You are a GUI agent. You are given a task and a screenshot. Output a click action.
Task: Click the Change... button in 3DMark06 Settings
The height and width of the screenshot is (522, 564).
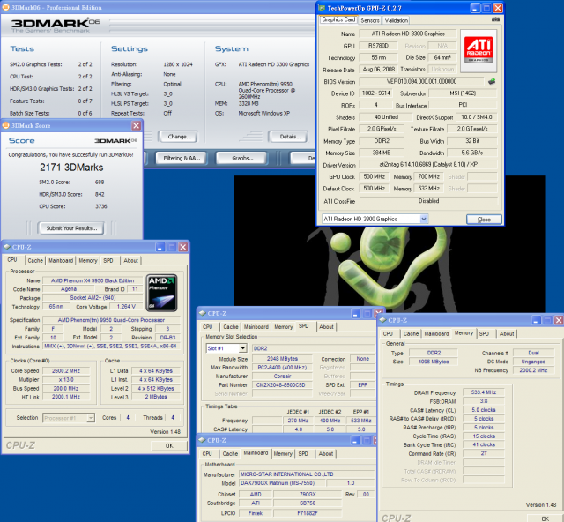[179, 137]
